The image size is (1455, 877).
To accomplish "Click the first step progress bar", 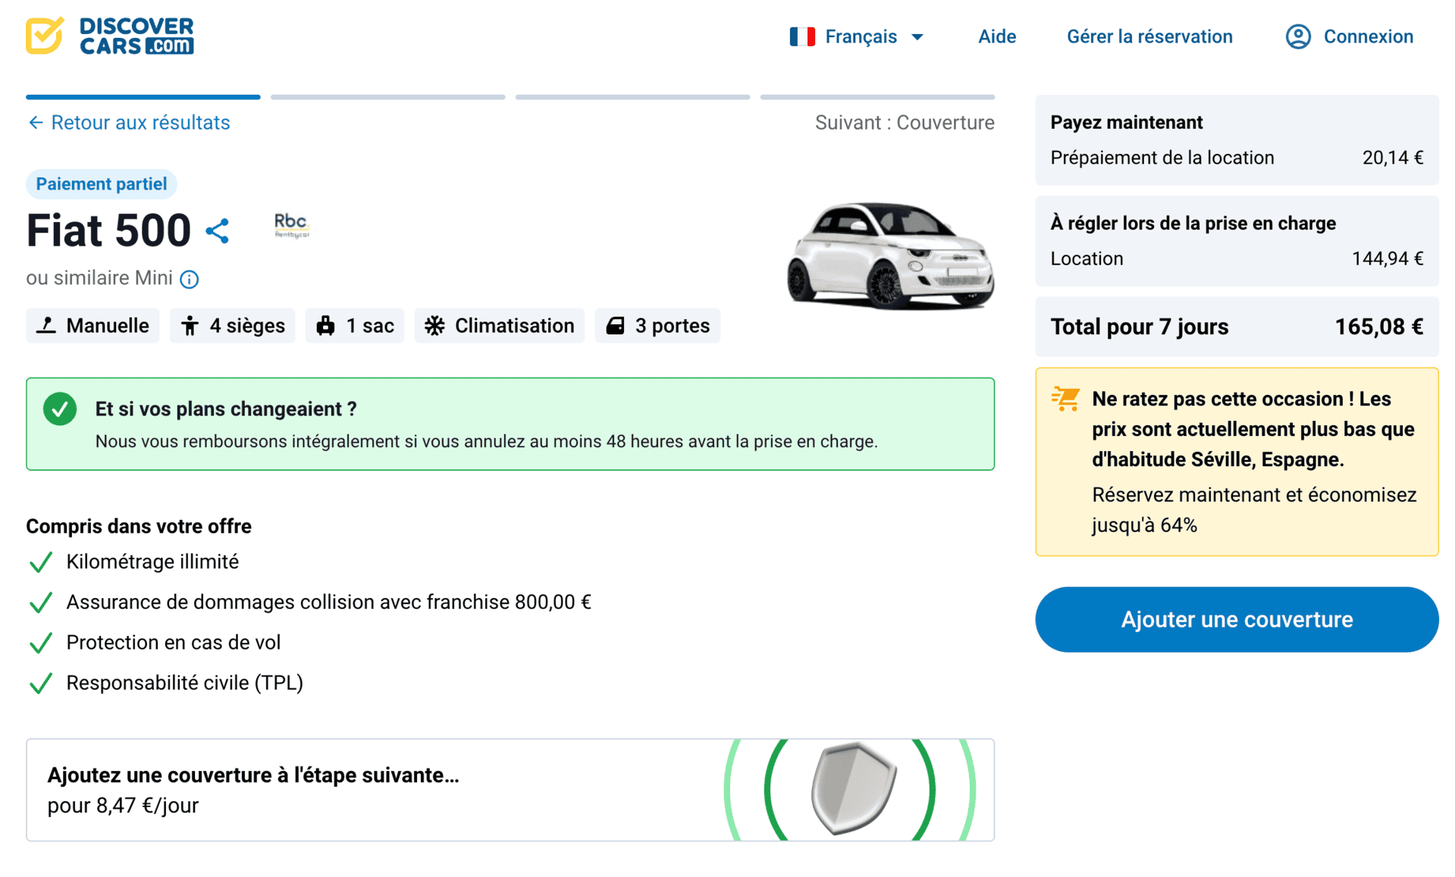I will [x=143, y=97].
